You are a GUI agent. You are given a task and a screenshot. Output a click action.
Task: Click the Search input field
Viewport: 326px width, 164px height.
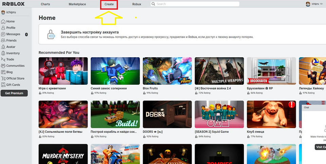coord(197,4)
